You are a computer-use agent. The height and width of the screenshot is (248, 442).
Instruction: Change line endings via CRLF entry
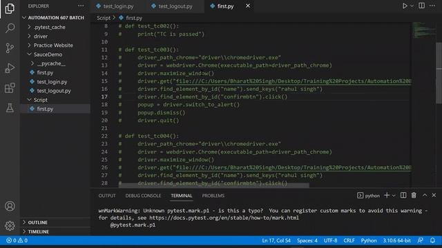point(349,240)
